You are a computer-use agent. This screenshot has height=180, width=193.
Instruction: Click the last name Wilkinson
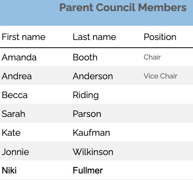pyautogui.click(x=93, y=152)
